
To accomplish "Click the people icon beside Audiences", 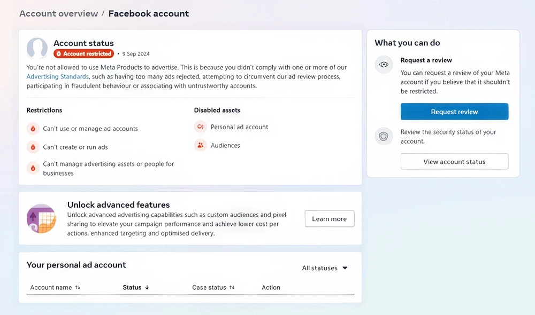I will 200,145.
